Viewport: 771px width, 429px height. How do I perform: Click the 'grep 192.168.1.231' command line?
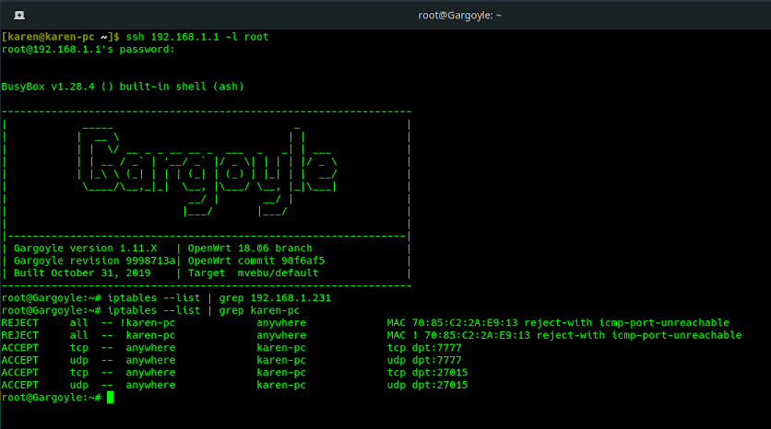click(x=166, y=298)
